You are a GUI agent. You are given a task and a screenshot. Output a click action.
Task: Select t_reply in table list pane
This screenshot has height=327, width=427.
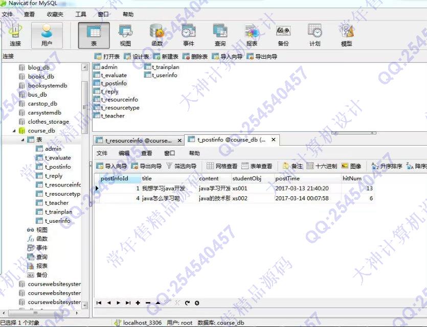click(x=109, y=91)
